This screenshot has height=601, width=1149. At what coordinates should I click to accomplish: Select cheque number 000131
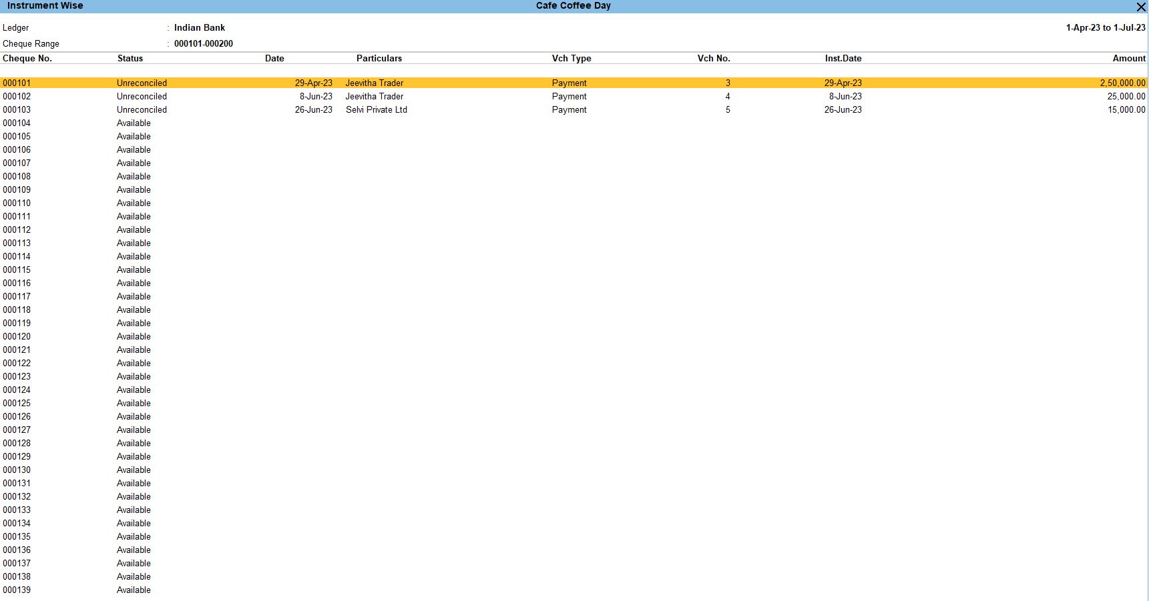(x=17, y=483)
